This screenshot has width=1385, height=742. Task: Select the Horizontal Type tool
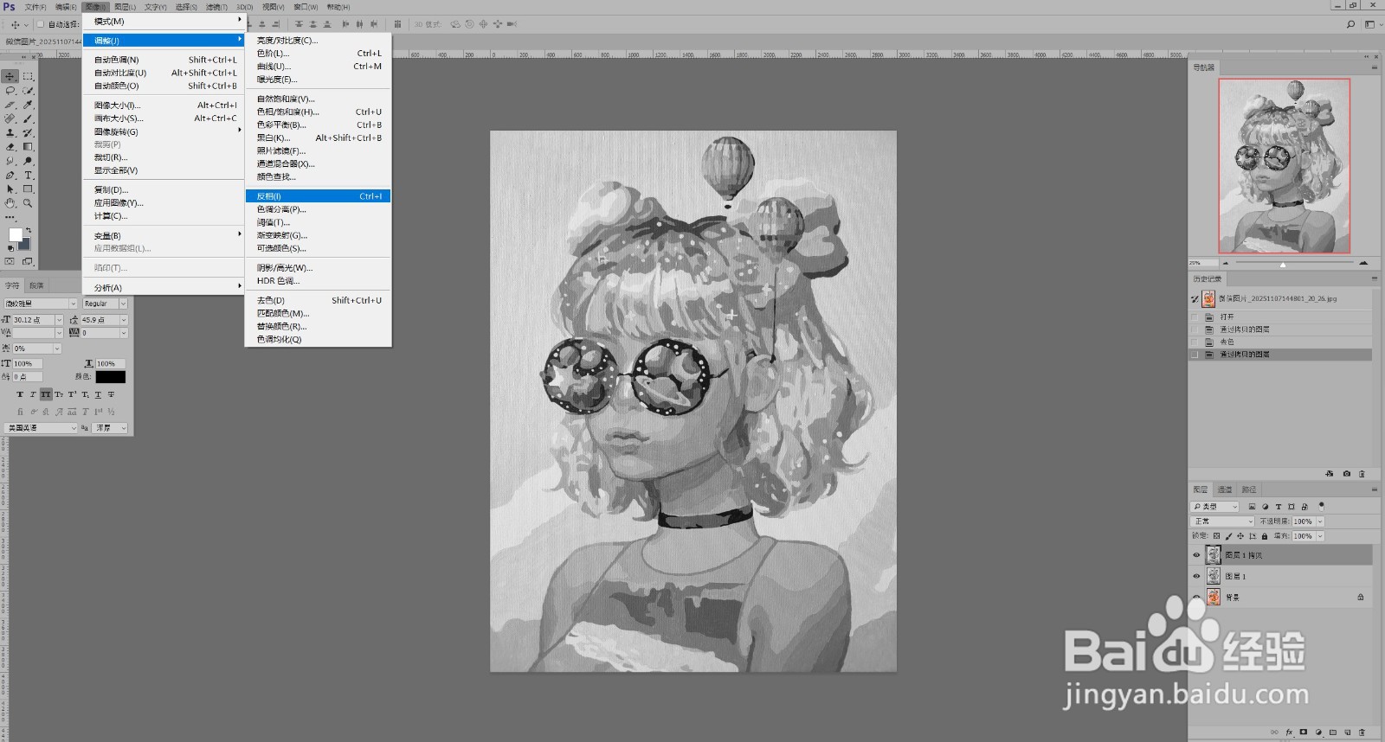(28, 175)
